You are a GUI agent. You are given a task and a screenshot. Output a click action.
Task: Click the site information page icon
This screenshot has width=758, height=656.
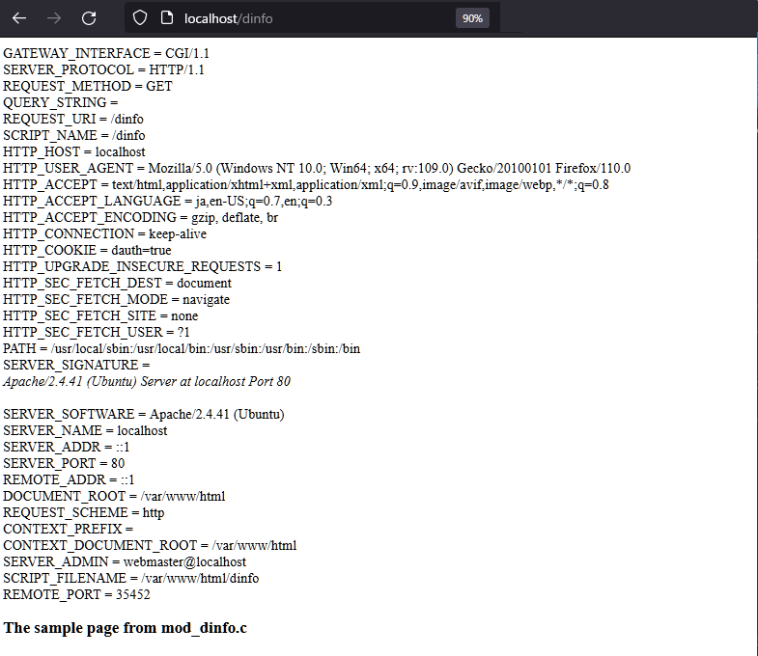[x=166, y=18]
